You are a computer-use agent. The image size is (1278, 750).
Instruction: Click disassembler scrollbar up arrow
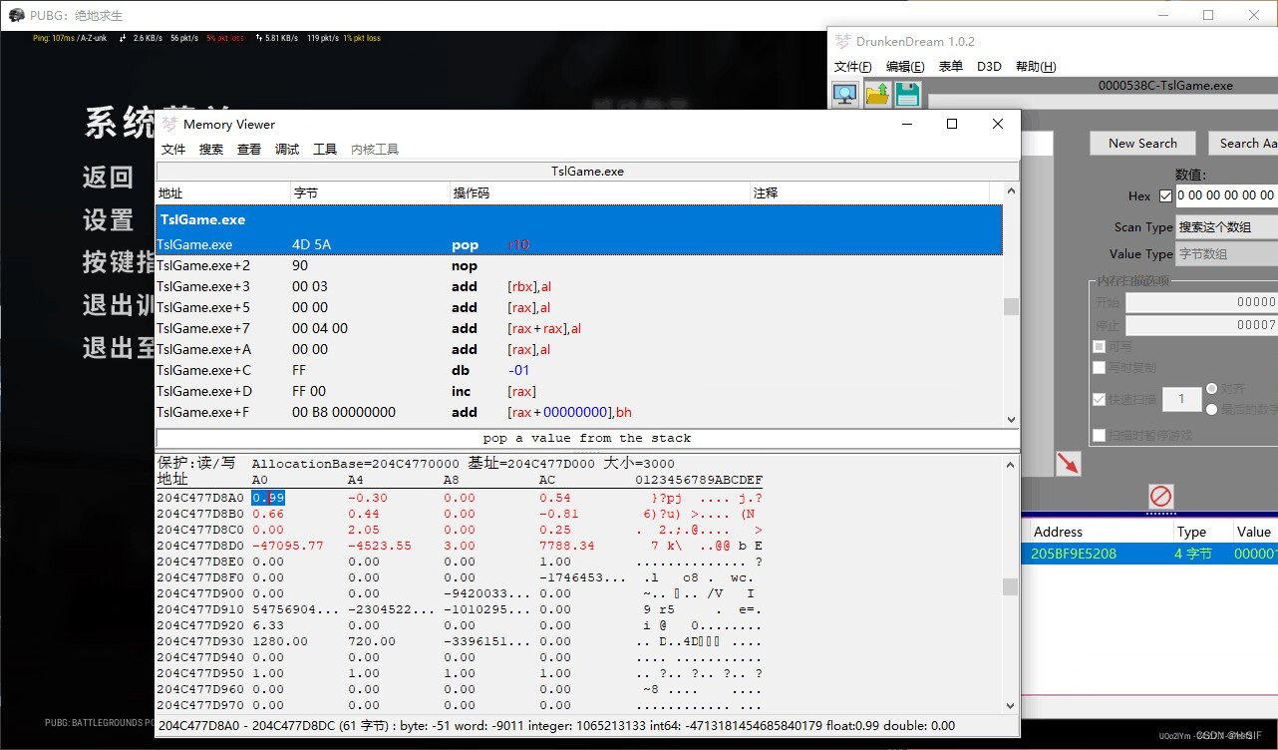1011,191
